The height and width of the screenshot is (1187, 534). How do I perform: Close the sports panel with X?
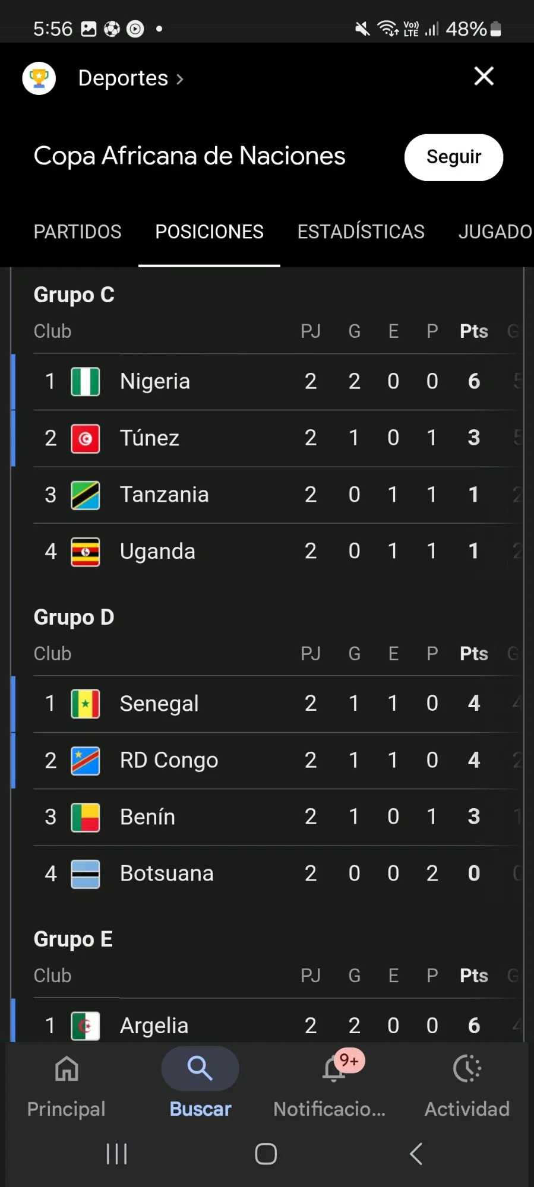[x=484, y=76]
